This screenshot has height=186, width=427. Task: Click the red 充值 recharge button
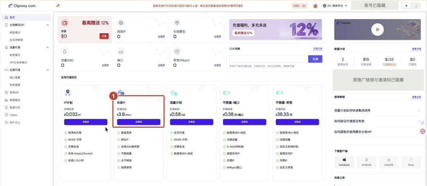pyautogui.click(x=104, y=36)
